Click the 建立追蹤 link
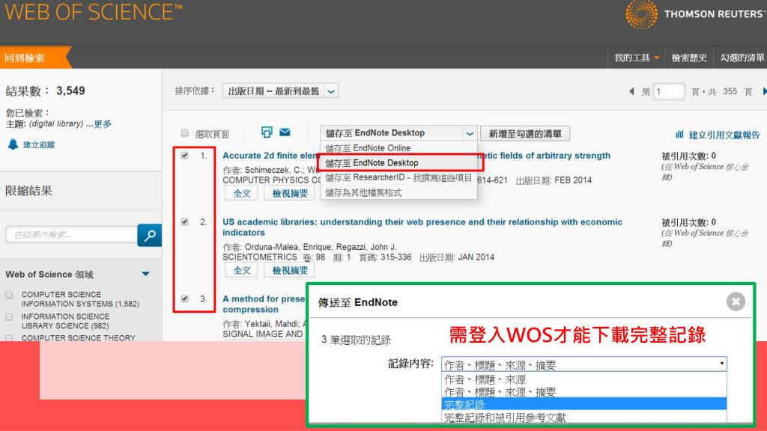This screenshot has height=431, width=767. 39,144
